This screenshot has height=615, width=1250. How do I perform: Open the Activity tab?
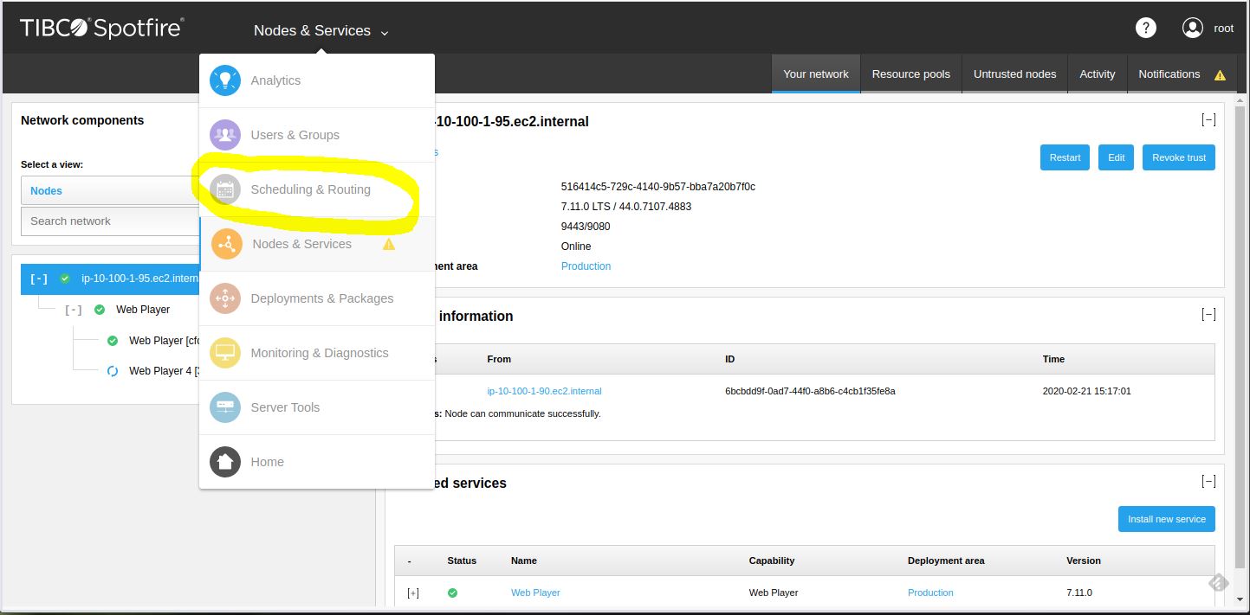coord(1098,74)
